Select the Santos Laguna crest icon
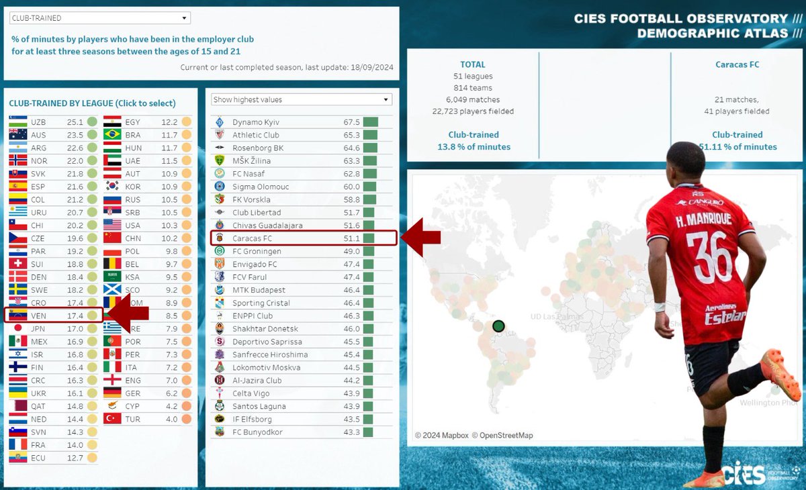Screen dimensions: 806x490 coord(219,406)
